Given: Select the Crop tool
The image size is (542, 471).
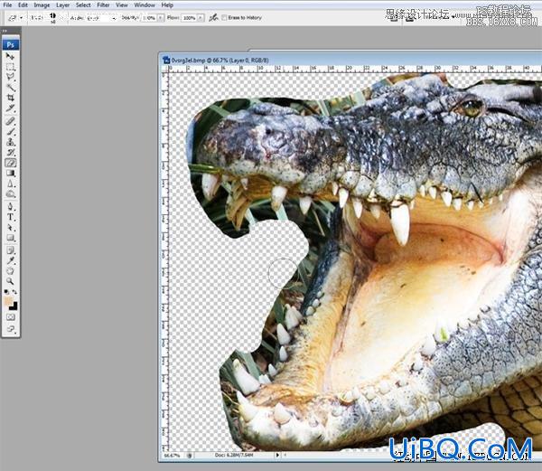Looking at the screenshot, I should coord(10,97).
